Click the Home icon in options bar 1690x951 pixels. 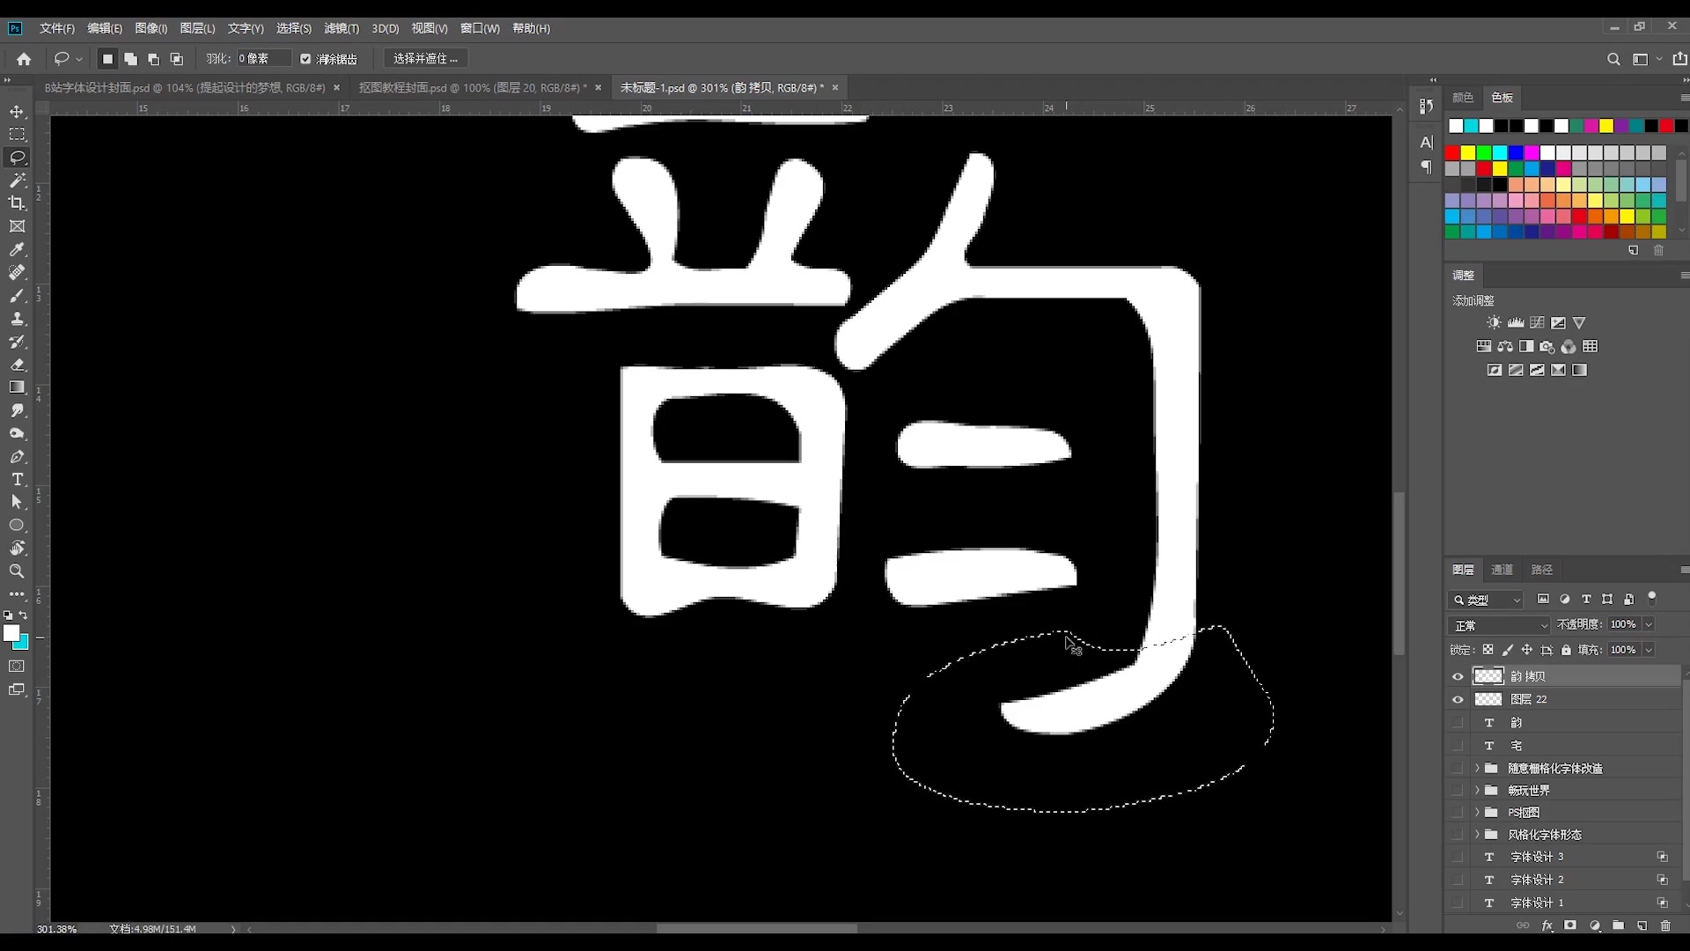coord(24,59)
